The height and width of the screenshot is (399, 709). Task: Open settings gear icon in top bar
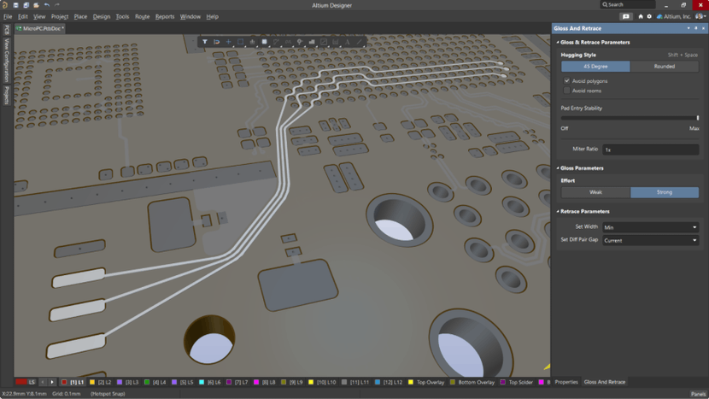coord(649,16)
